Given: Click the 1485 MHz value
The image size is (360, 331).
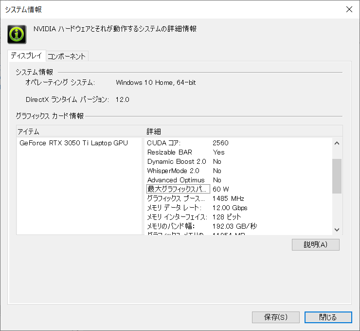Looking at the screenshot, I should click(228, 198).
